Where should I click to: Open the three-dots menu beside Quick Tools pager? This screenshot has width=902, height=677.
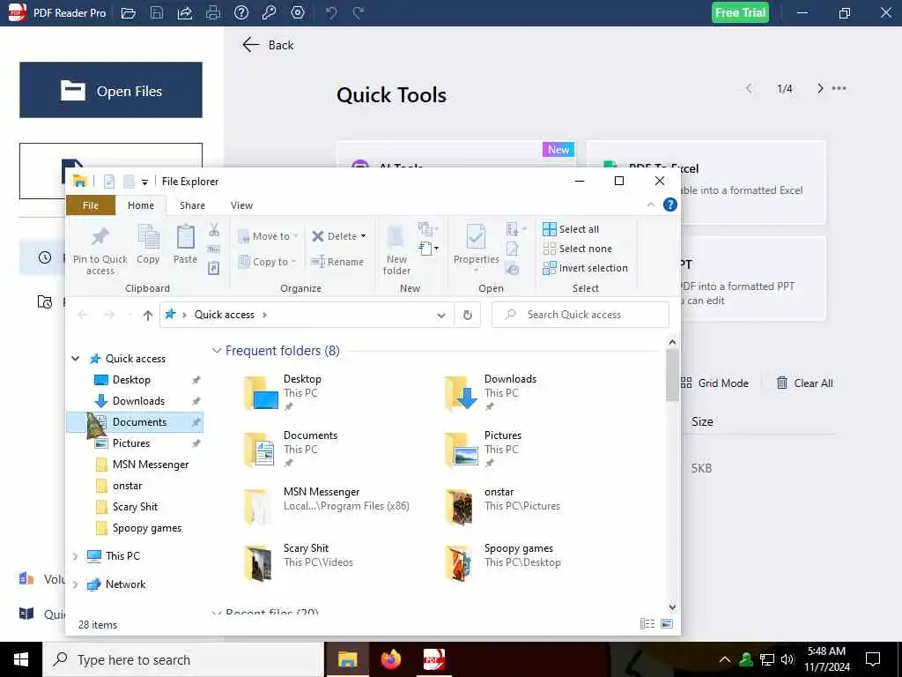coord(839,88)
